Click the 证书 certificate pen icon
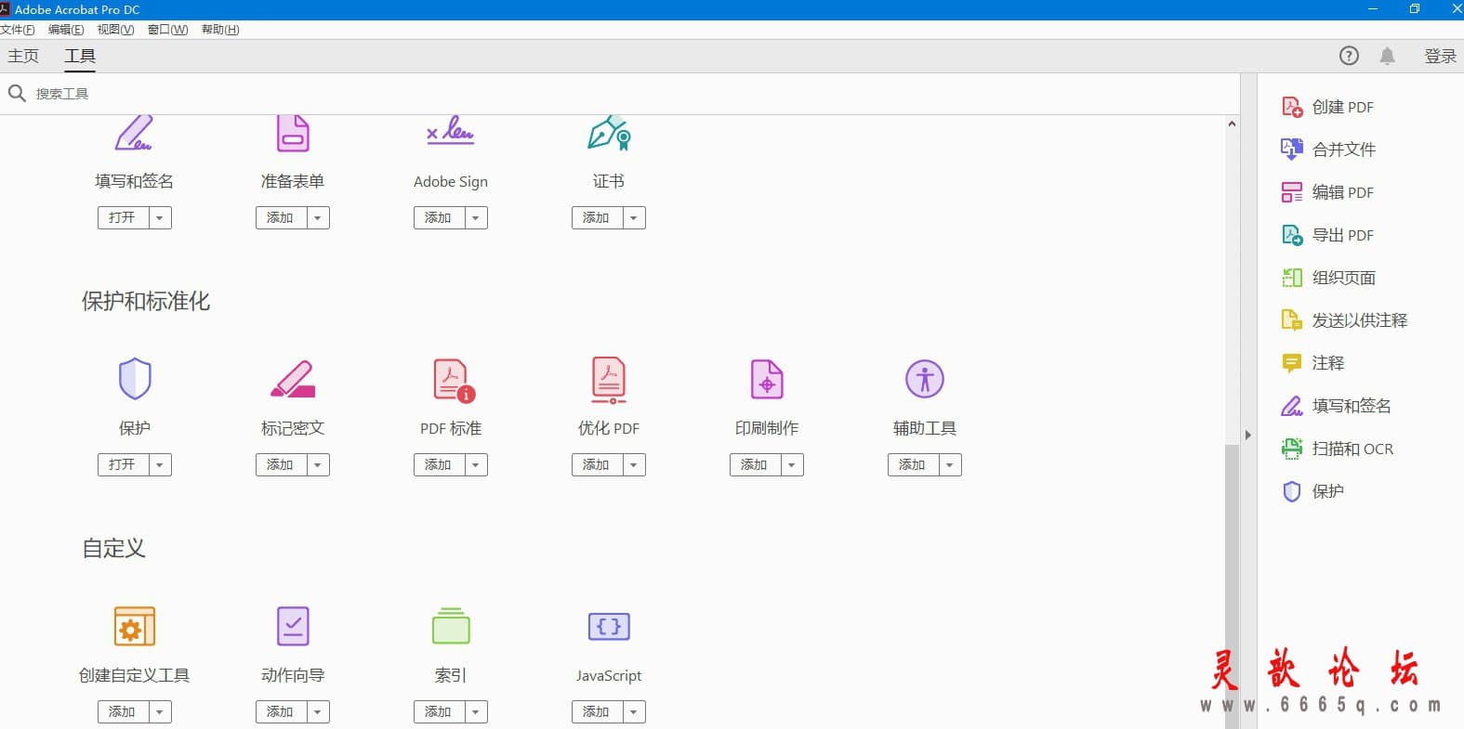Screen dimensions: 1464x729 click(609, 134)
